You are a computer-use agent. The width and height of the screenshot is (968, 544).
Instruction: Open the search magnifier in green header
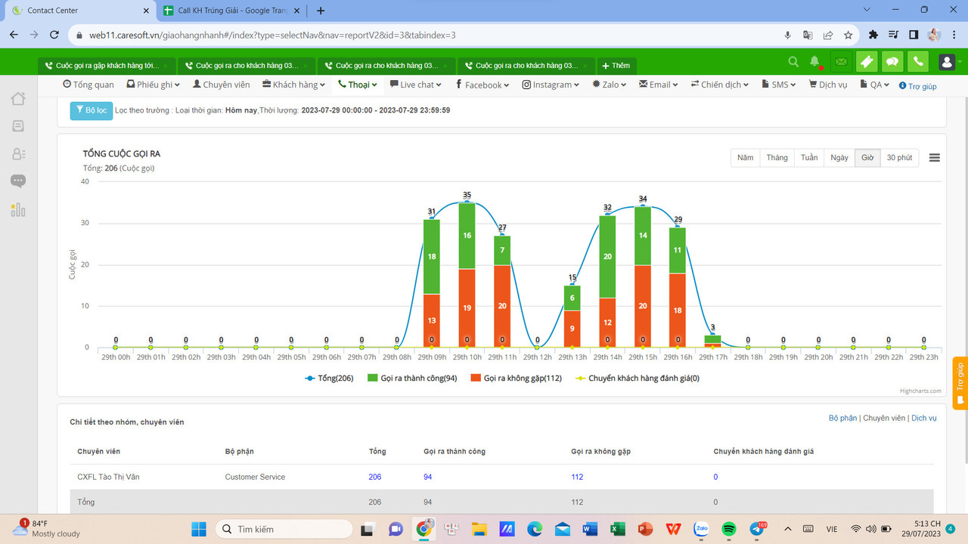pyautogui.click(x=793, y=61)
